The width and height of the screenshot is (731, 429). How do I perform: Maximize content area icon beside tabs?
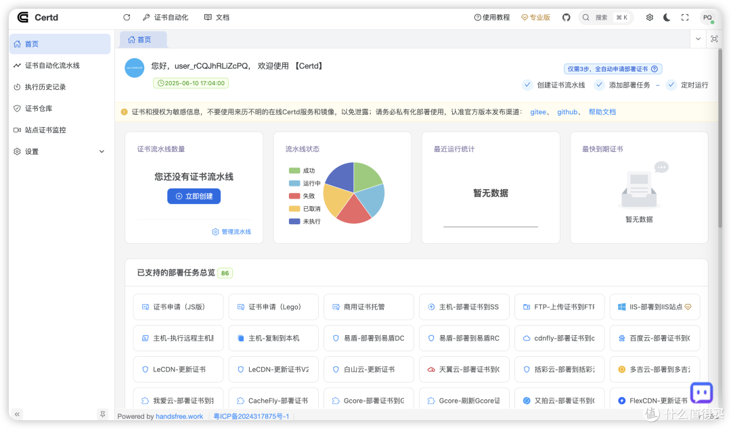[x=714, y=39]
